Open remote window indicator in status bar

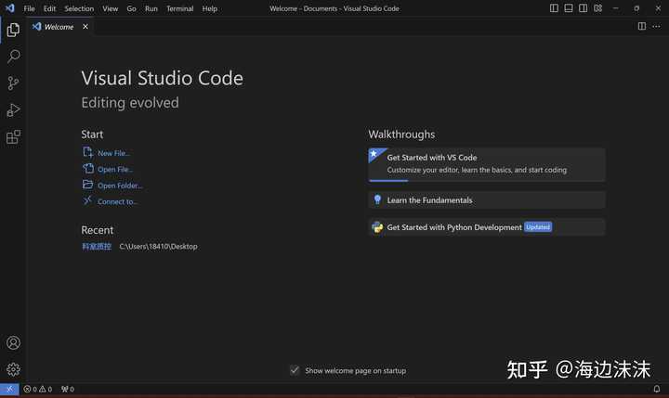[9, 389]
